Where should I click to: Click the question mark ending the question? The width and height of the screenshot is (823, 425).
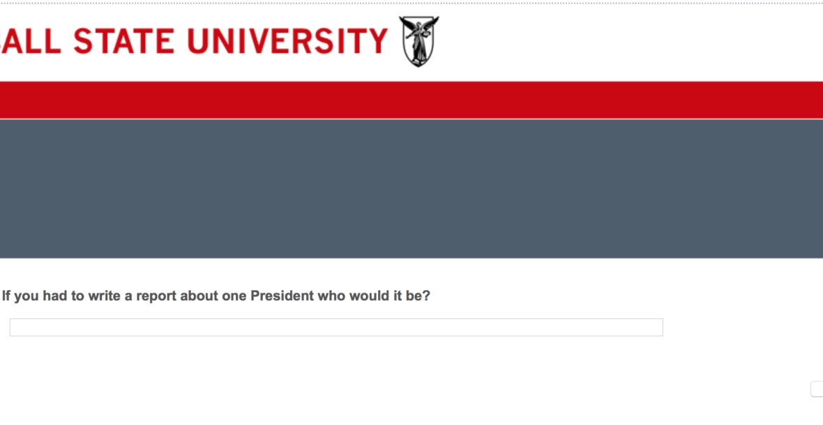click(x=427, y=296)
